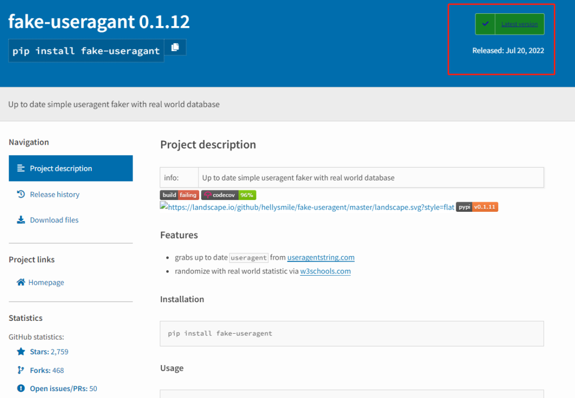Click the Project description heading

(208, 144)
